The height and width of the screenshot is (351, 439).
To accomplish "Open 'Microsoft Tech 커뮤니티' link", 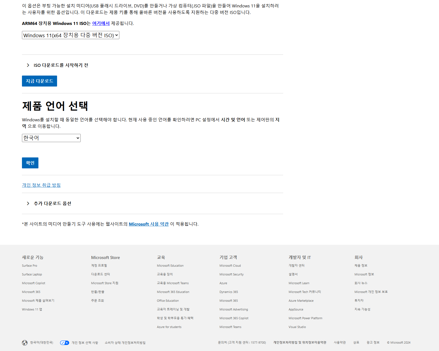I will click(x=305, y=292).
